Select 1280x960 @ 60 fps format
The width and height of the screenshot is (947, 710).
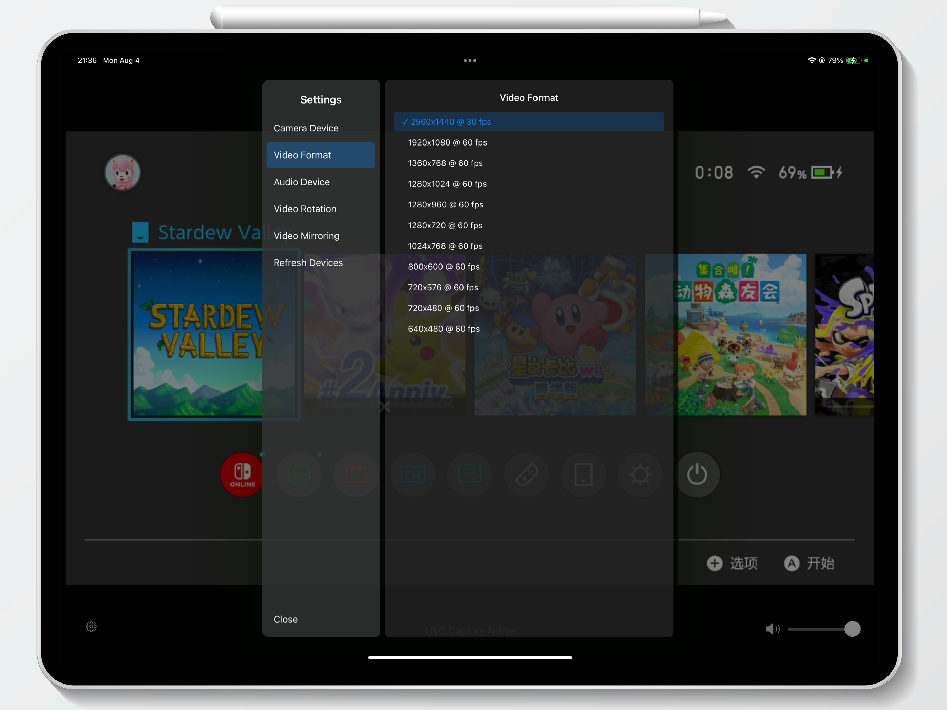(x=529, y=205)
